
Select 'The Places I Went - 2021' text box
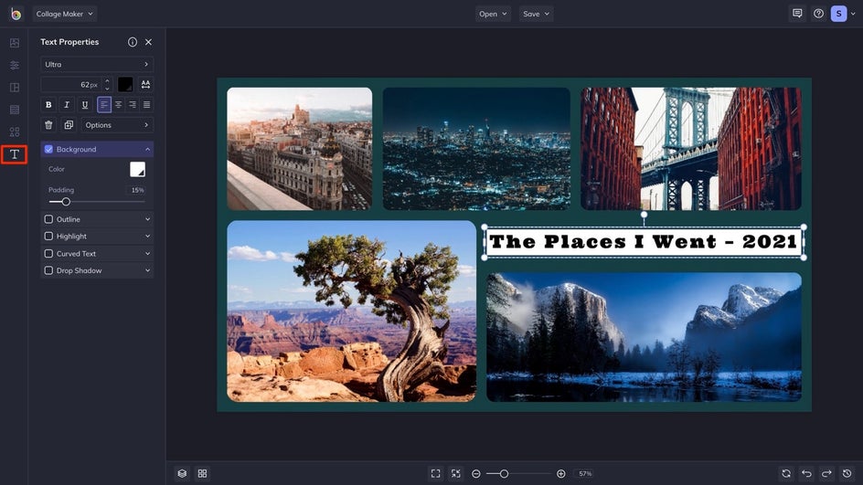[x=644, y=242]
